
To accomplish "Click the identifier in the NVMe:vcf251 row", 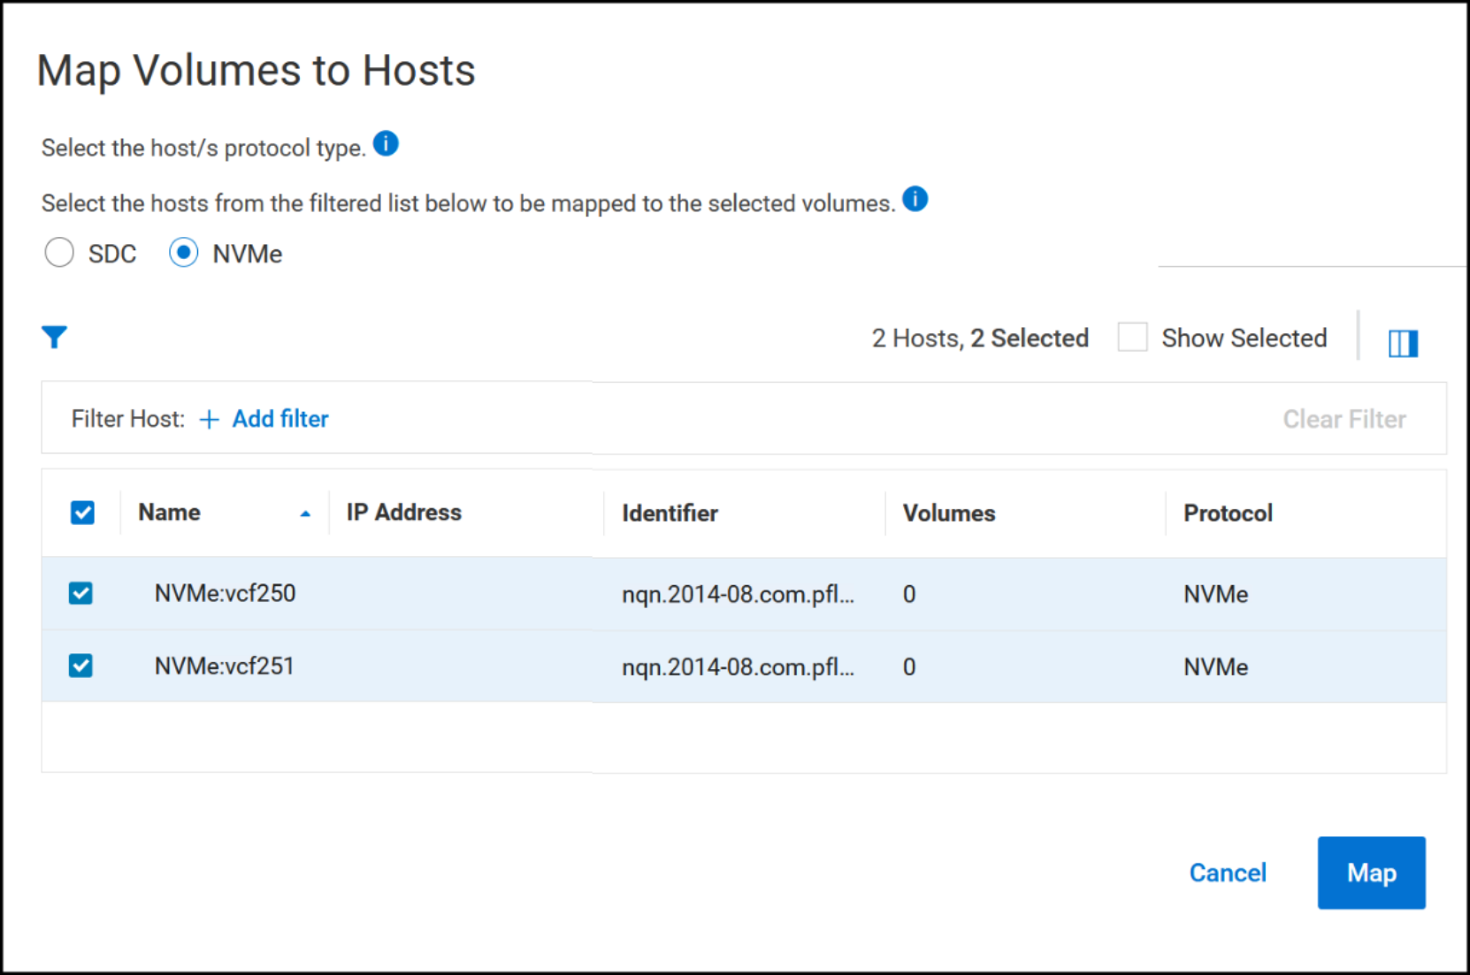I will pos(738,667).
